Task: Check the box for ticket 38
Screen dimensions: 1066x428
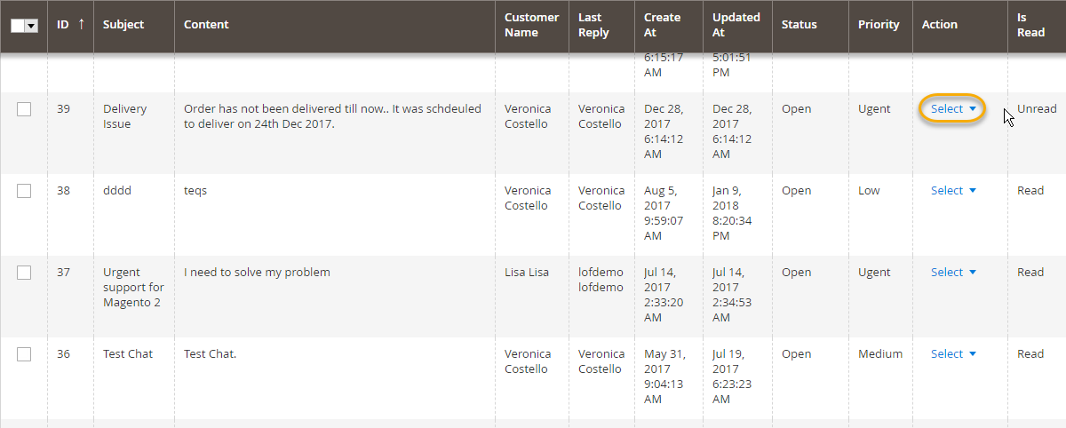Action: point(24,191)
